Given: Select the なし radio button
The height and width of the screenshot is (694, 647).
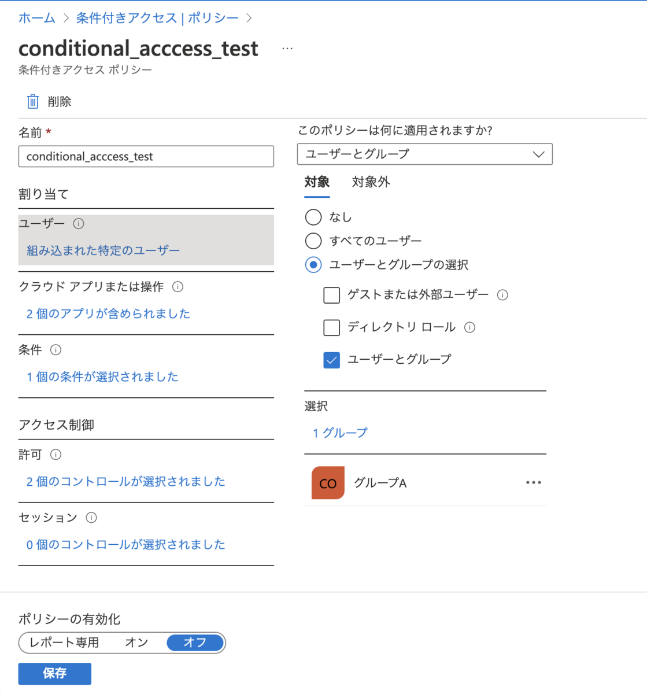Looking at the screenshot, I should pyautogui.click(x=313, y=217).
